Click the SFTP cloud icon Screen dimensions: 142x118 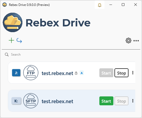coord(31,101)
